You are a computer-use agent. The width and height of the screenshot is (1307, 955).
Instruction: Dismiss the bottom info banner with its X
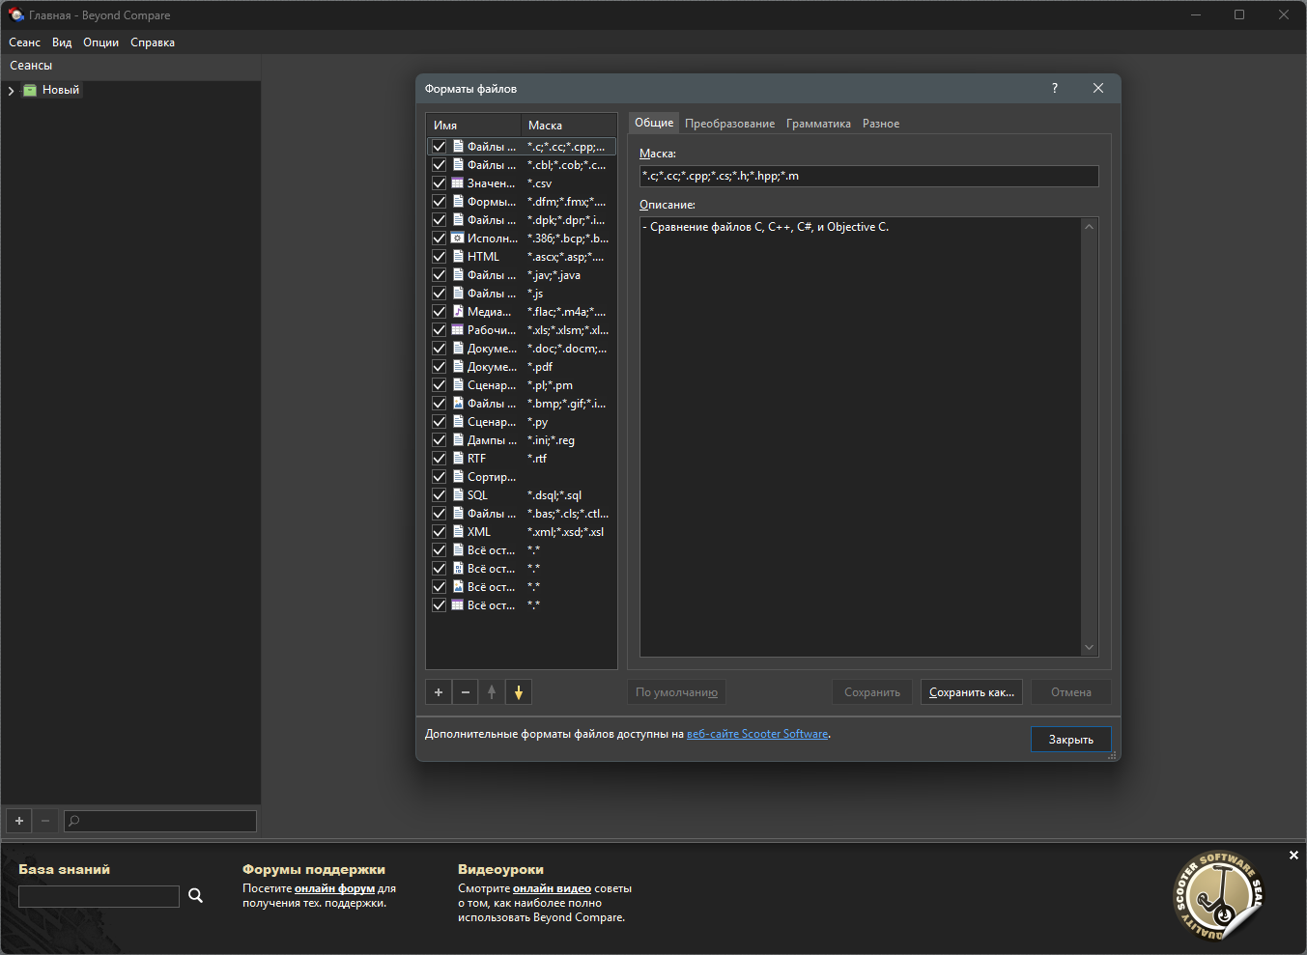click(1293, 856)
